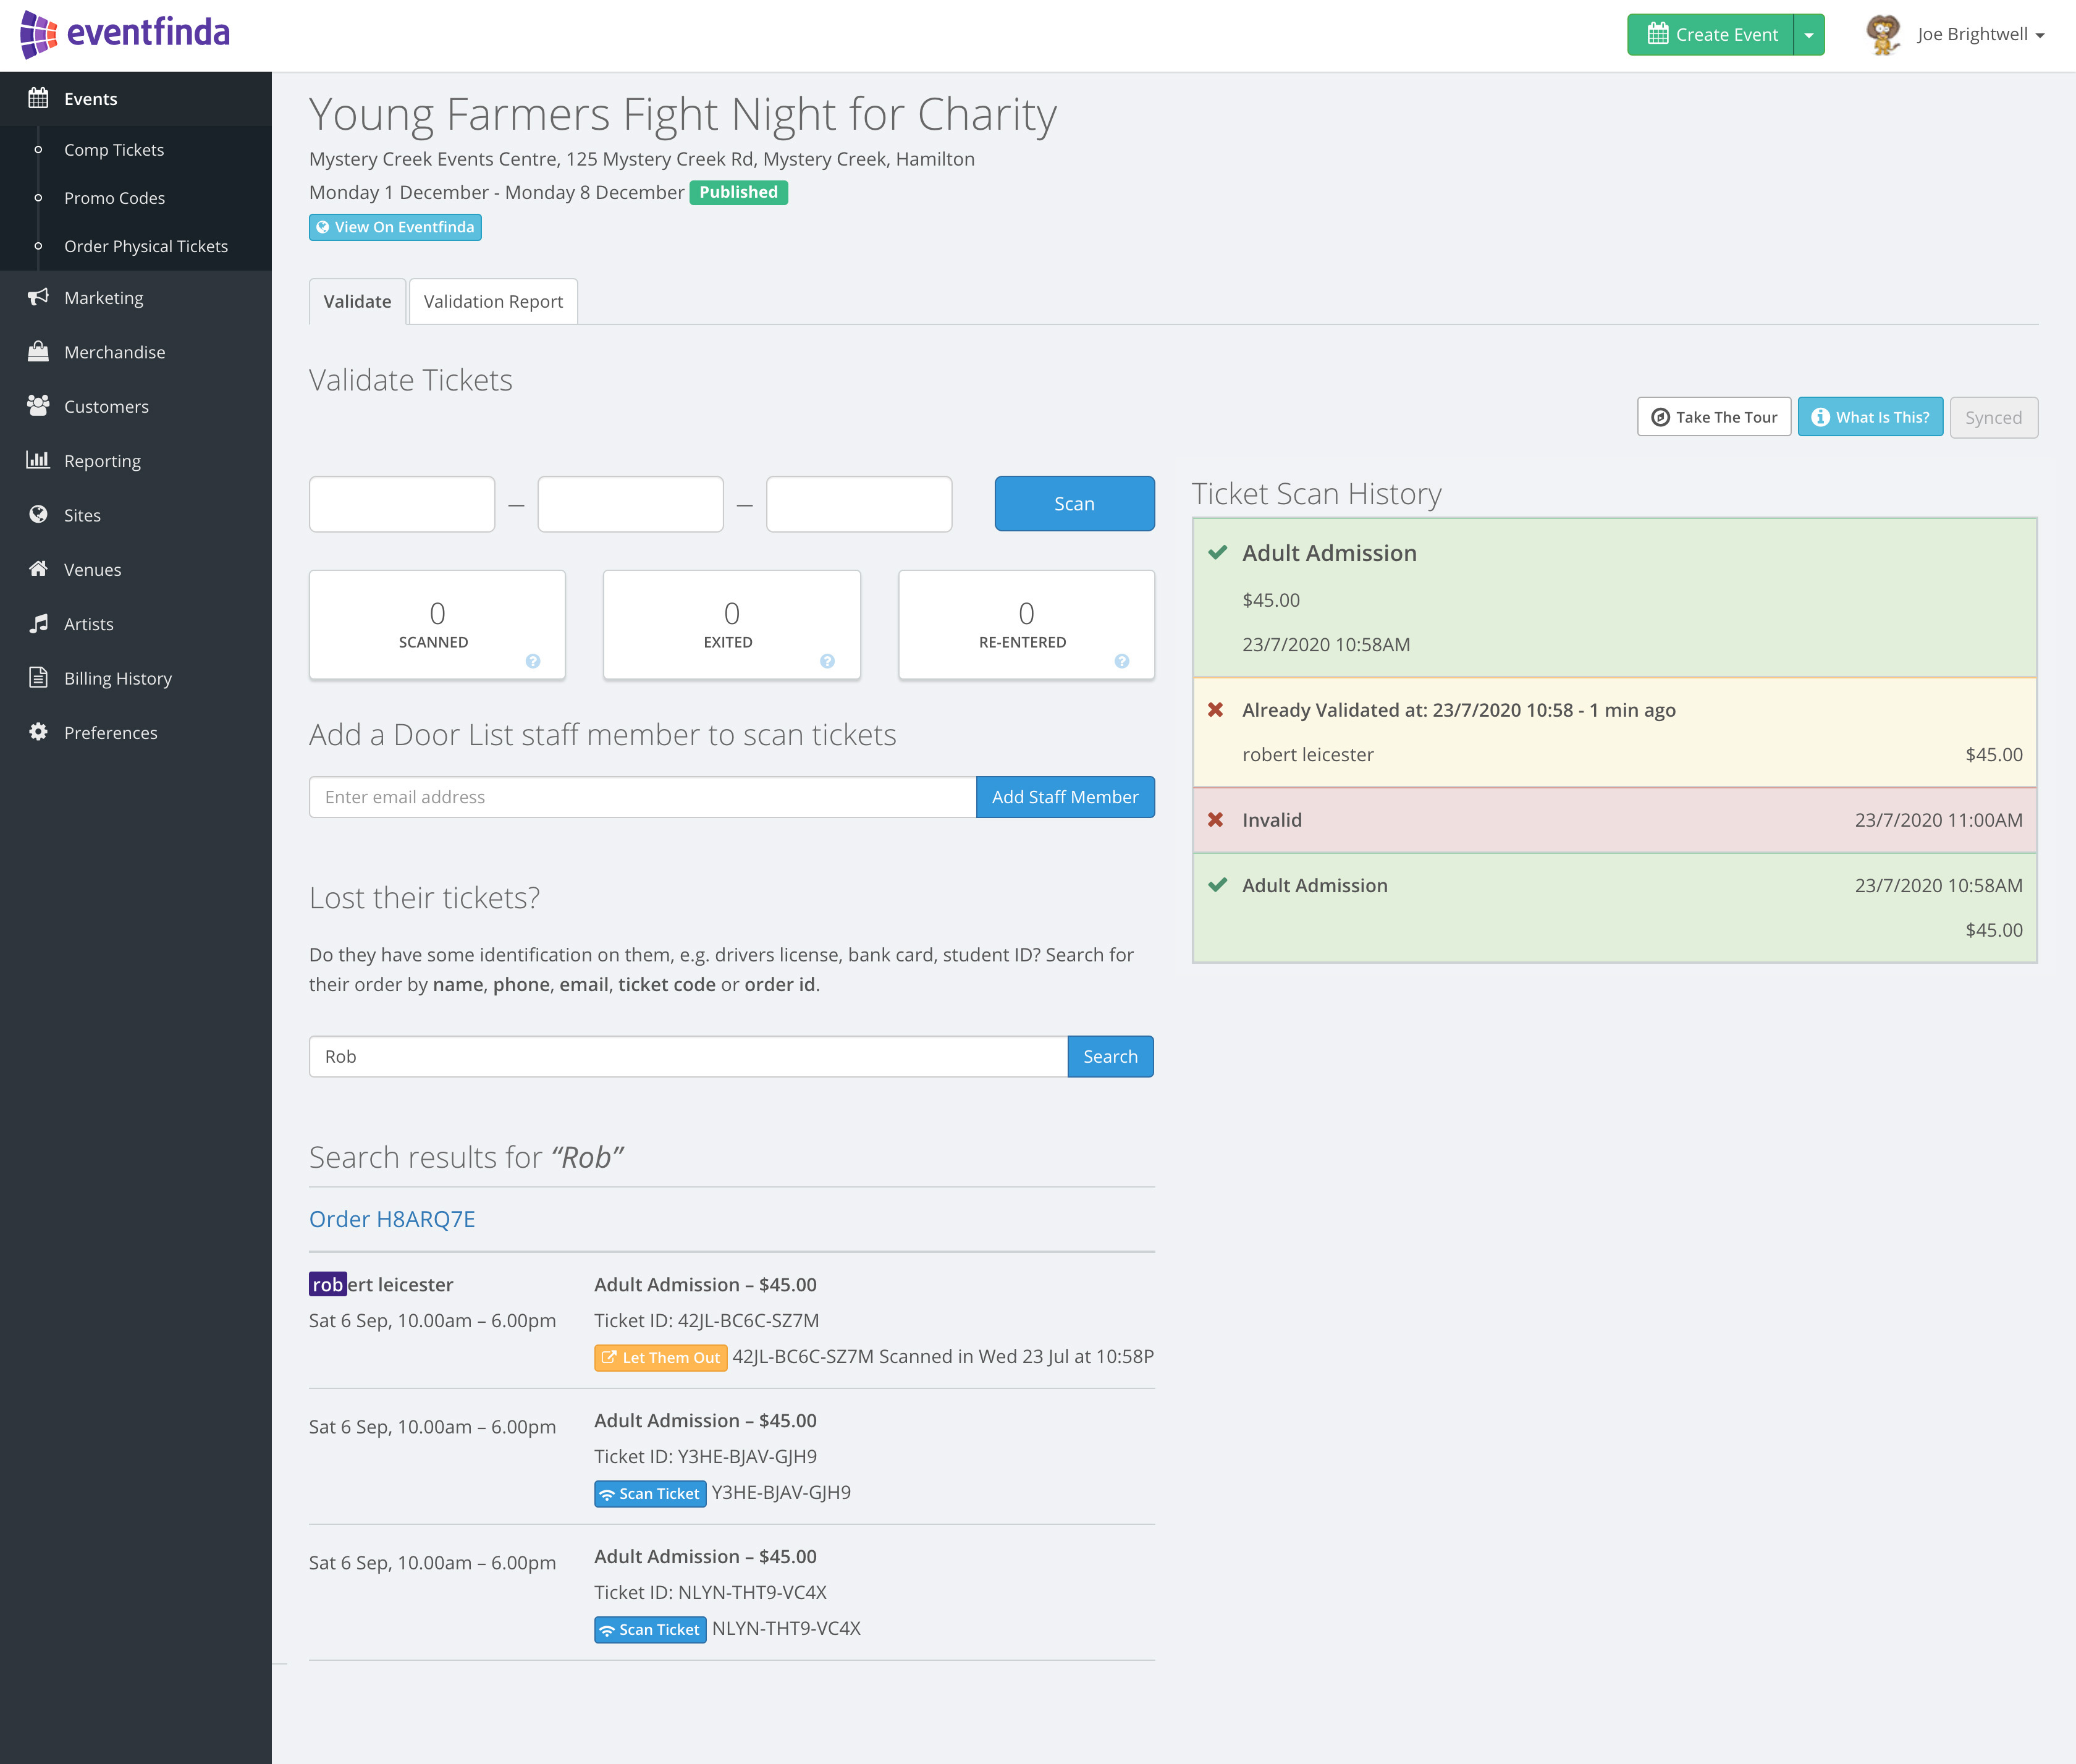Click the Take The Tour button

pyautogui.click(x=1714, y=417)
